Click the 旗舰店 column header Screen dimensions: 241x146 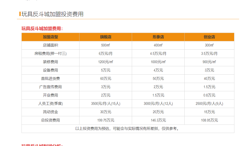(x=105, y=37)
